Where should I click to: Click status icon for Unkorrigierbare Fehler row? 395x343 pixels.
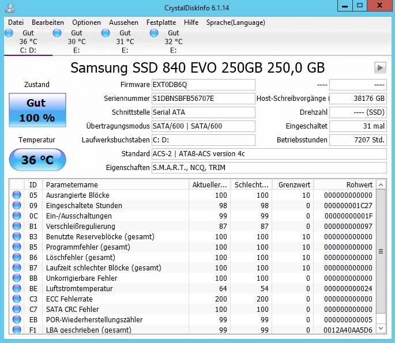17,278
